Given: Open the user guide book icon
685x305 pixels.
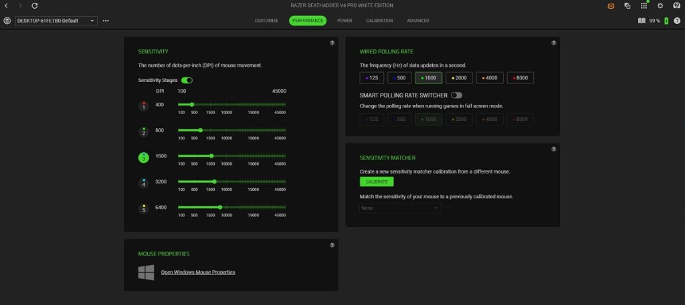Looking at the screenshot, I should (642, 21).
